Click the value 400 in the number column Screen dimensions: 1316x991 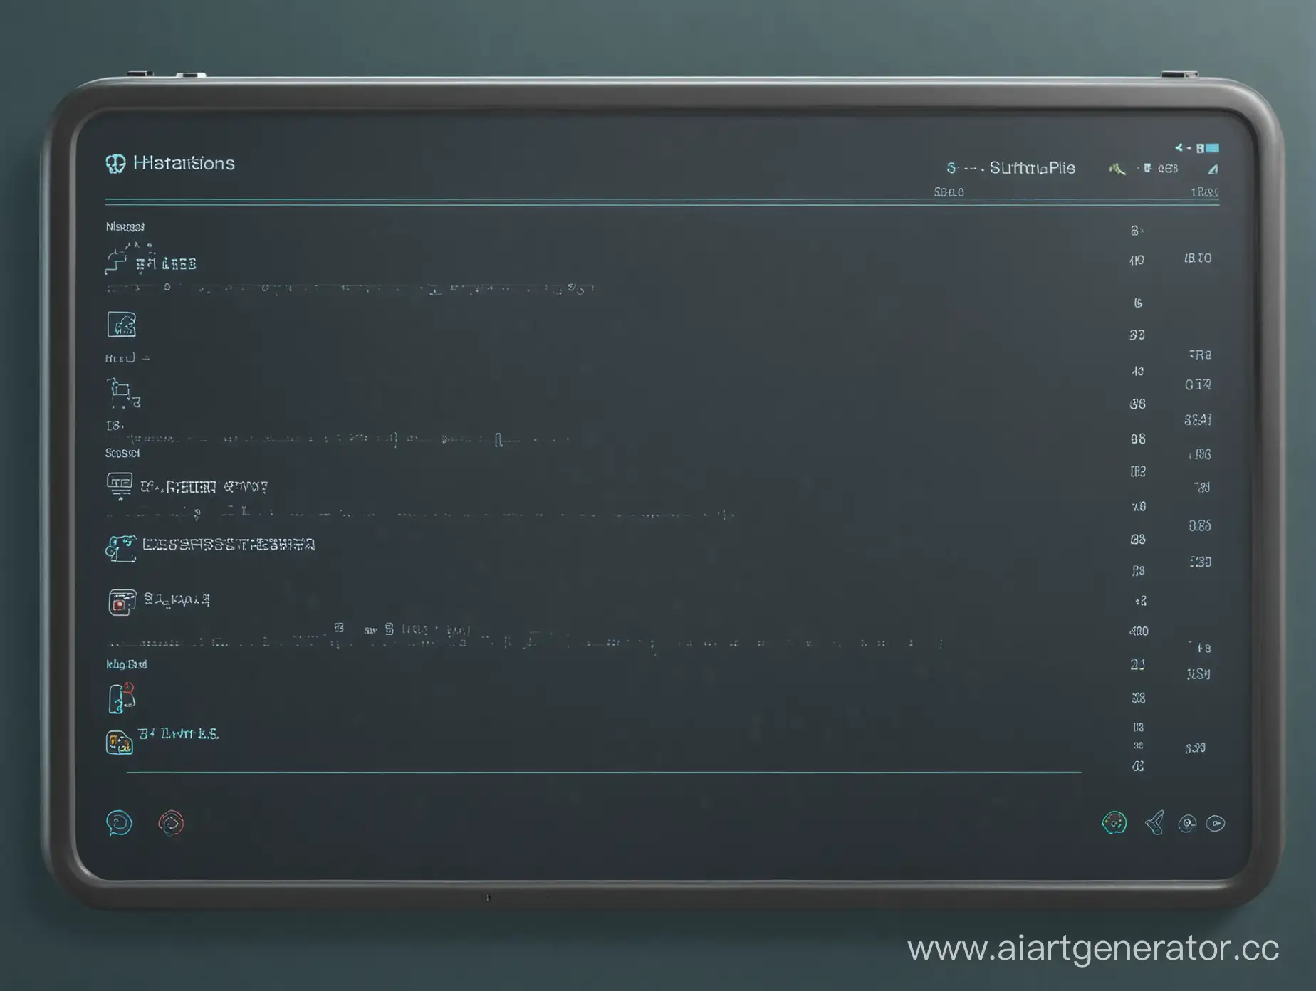tap(1139, 631)
